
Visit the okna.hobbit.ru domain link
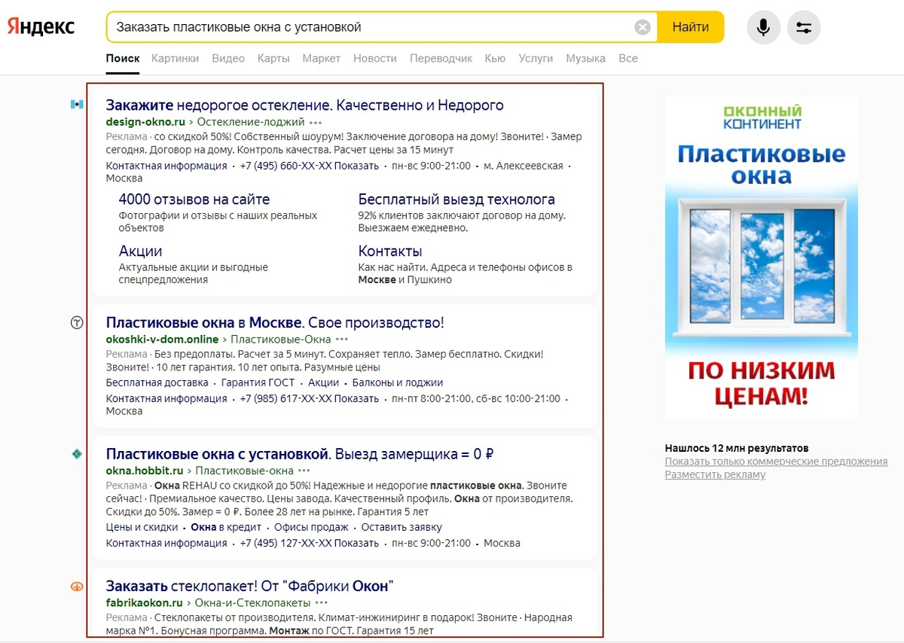coord(145,471)
